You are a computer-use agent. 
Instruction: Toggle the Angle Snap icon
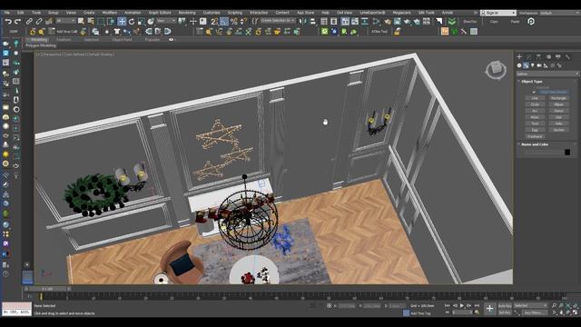point(224,22)
